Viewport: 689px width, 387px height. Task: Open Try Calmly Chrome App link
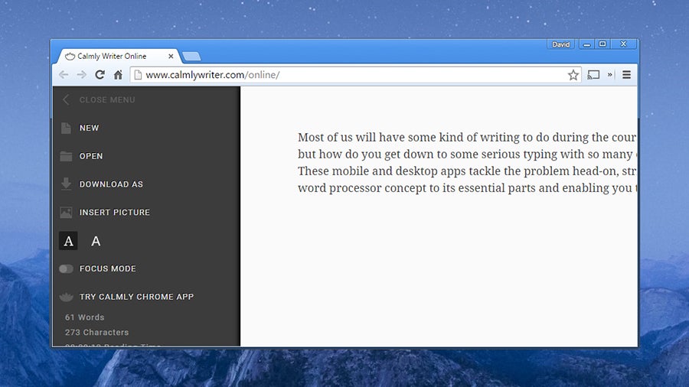137,297
